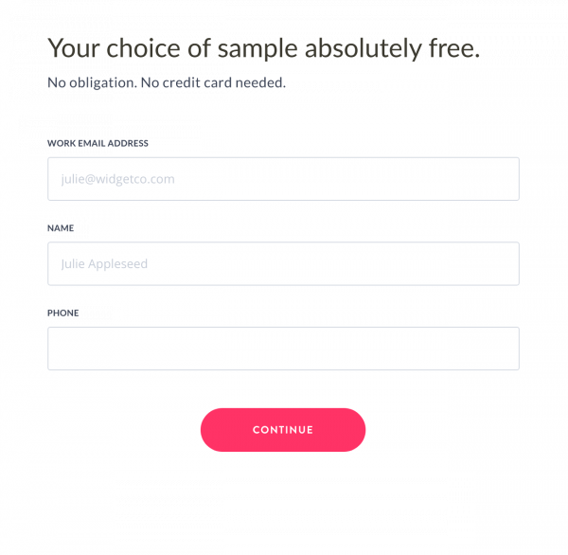Image resolution: width=568 pixels, height=555 pixels.
Task: Click the Name field label
Action: click(61, 228)
